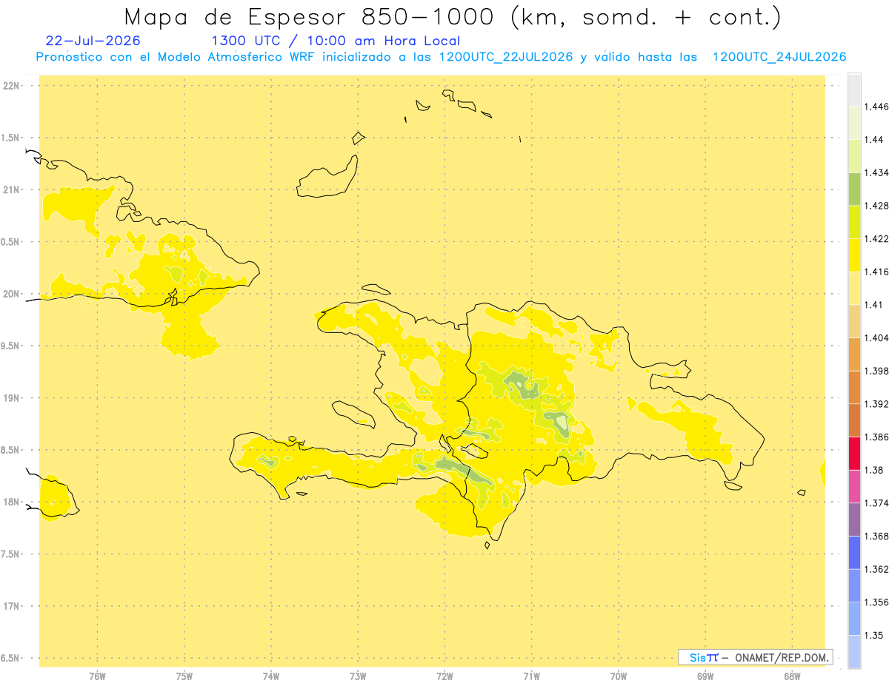Click the 22N latitude axis label
Screen dimensions: 889x686
tap(12, 86)
